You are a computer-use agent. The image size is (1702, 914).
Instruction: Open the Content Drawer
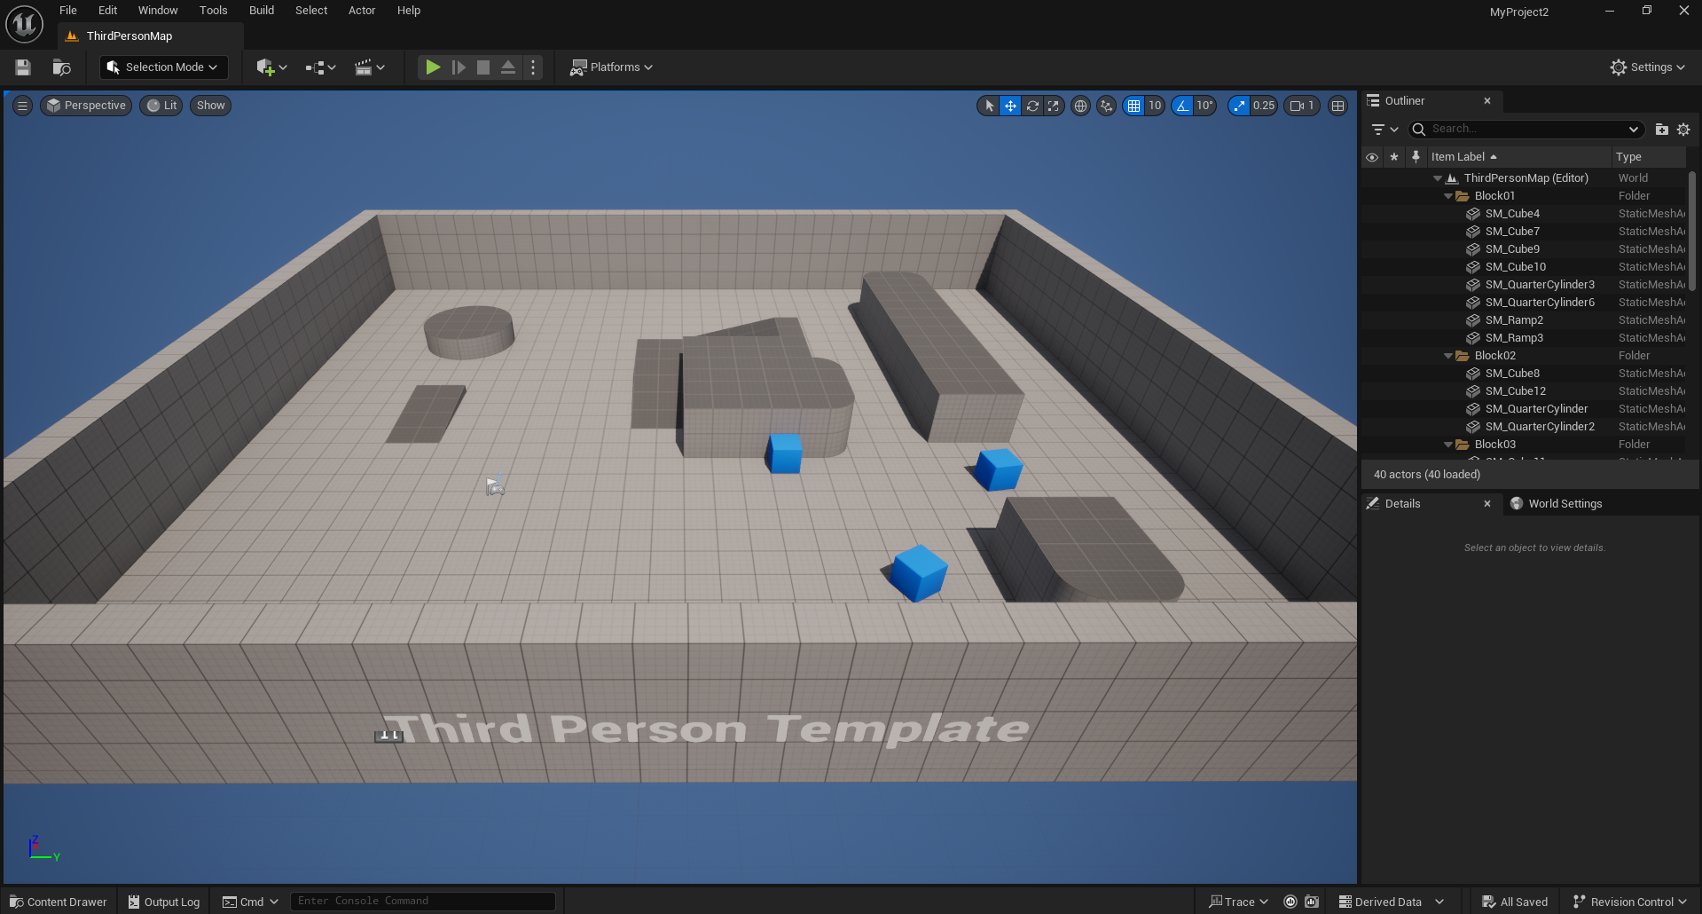58,902
